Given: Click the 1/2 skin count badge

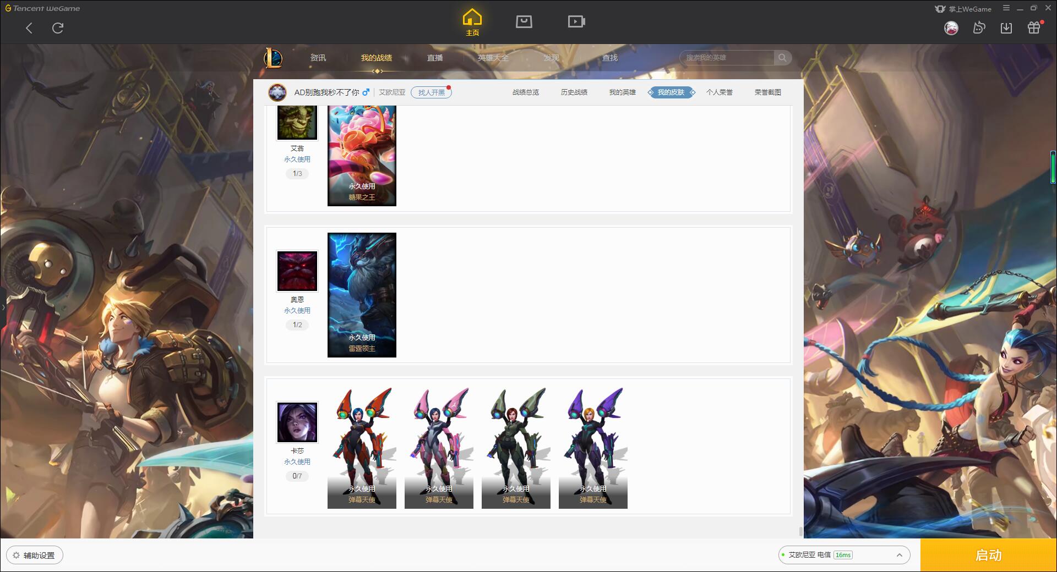Looking at the screenshot, I should point(297,325).
